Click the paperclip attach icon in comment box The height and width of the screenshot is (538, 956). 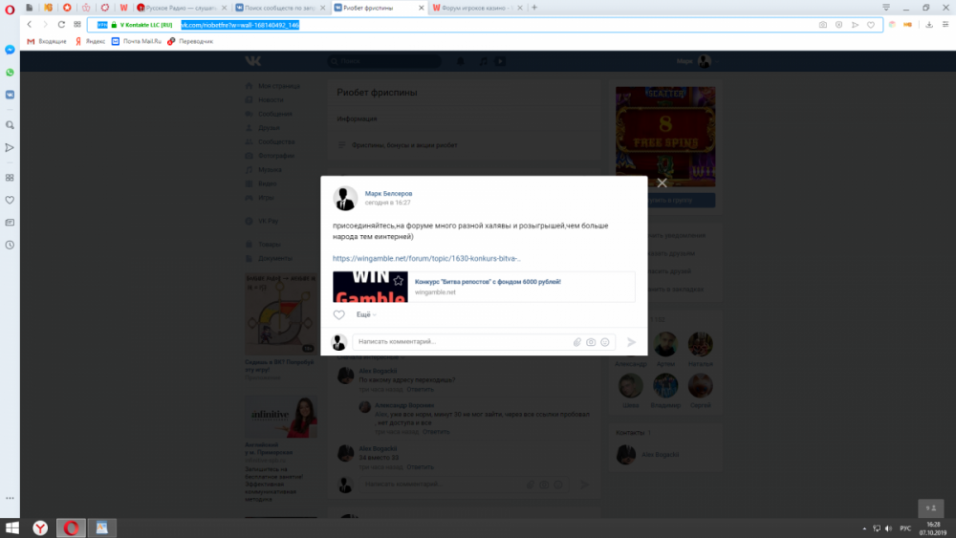[577, 342]
